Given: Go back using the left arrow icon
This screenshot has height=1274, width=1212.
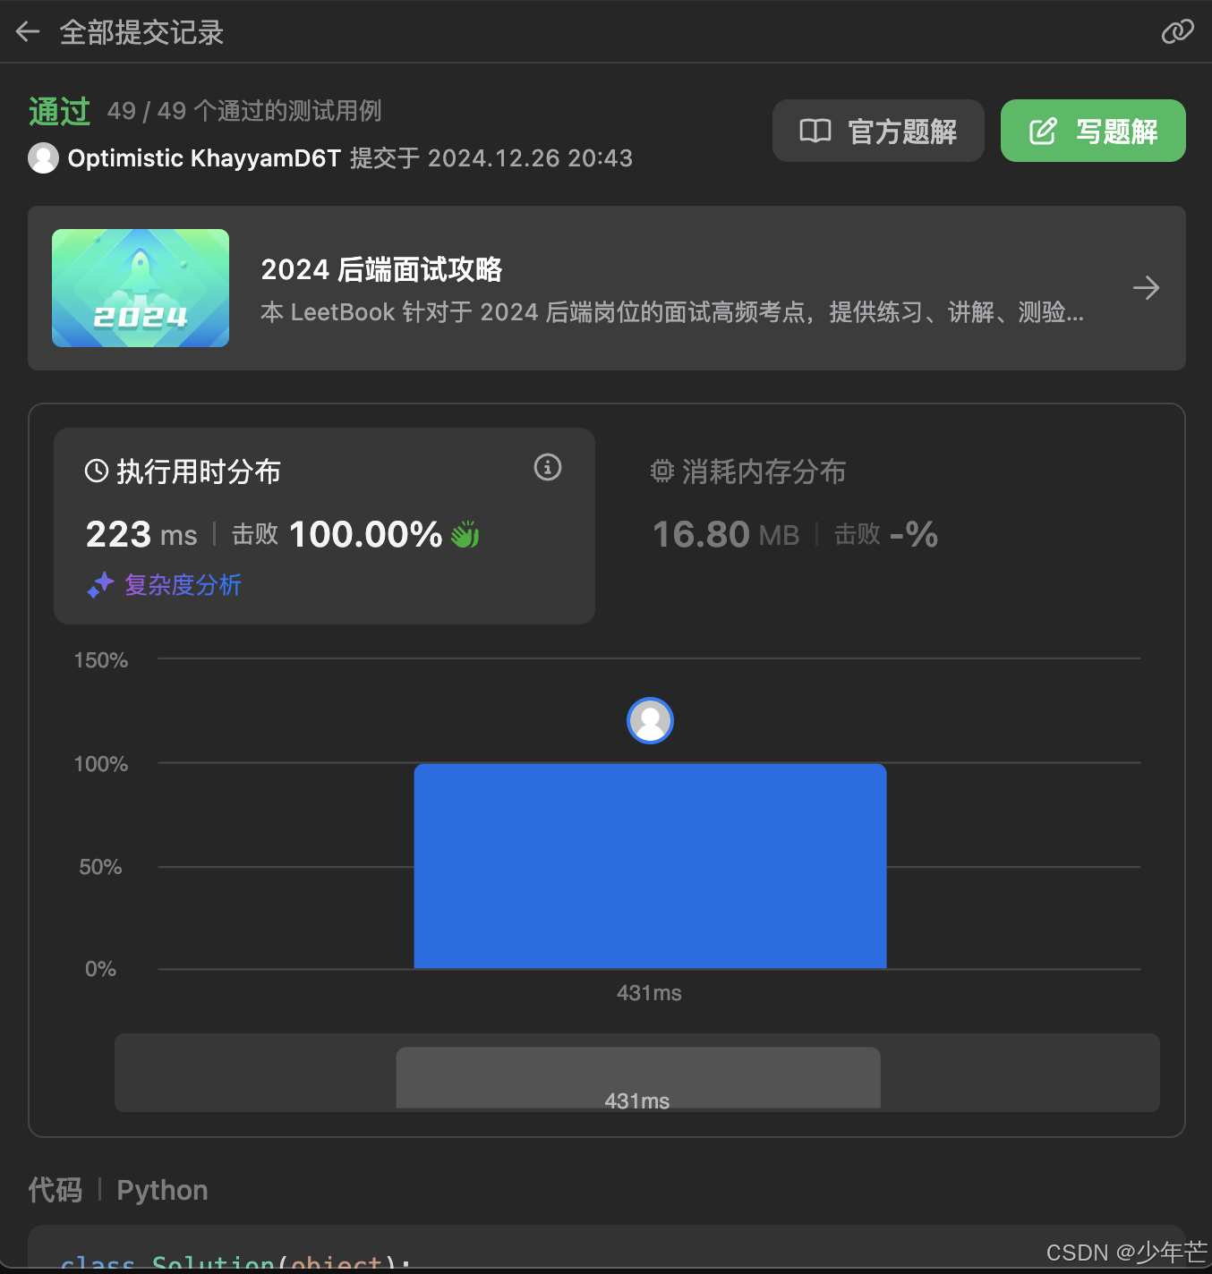Looking at the screenshot, I should coord(28,32).
